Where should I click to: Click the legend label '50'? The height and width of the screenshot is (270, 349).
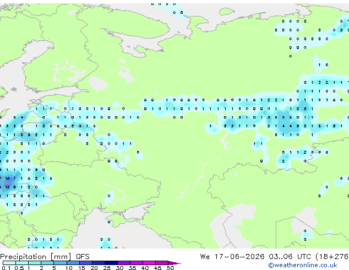point(170,268)
